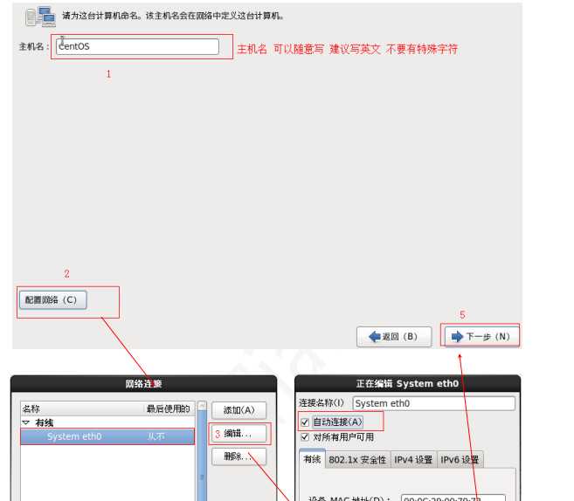Click the computer network icon beside hostname prompt
Image resolution: width=574 pixels, height=501 pixels.
41,17
